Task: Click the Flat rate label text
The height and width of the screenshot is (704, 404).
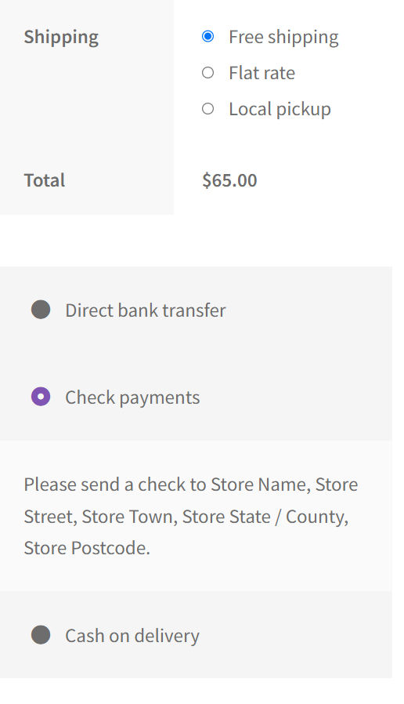Action: click(x=262, y=73)
